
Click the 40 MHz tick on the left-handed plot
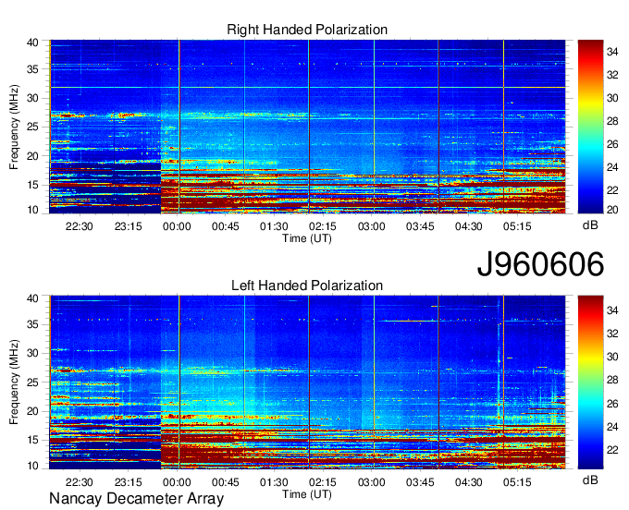[x=32, y=298]
